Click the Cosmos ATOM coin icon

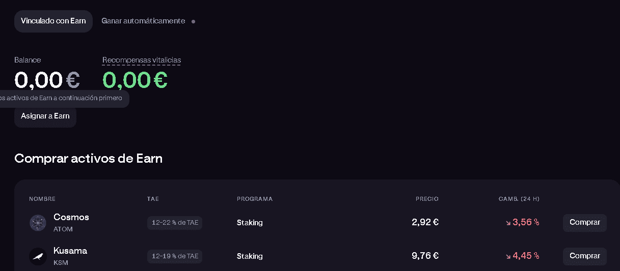pos(38,223)
